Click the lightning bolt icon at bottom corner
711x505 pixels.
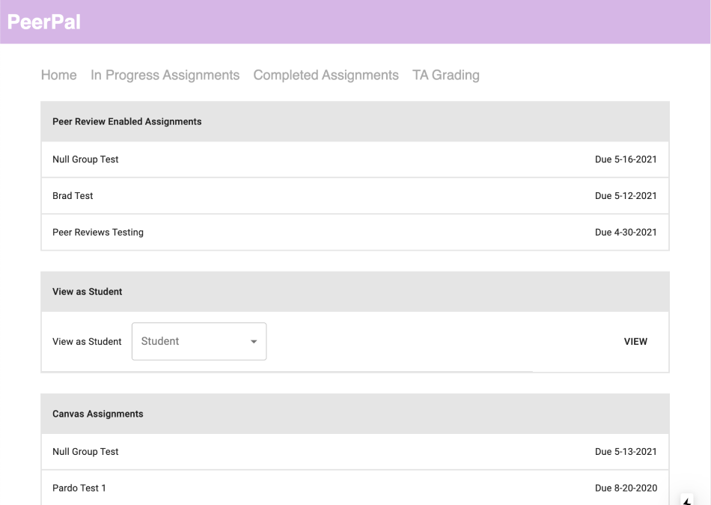point(687,500)
